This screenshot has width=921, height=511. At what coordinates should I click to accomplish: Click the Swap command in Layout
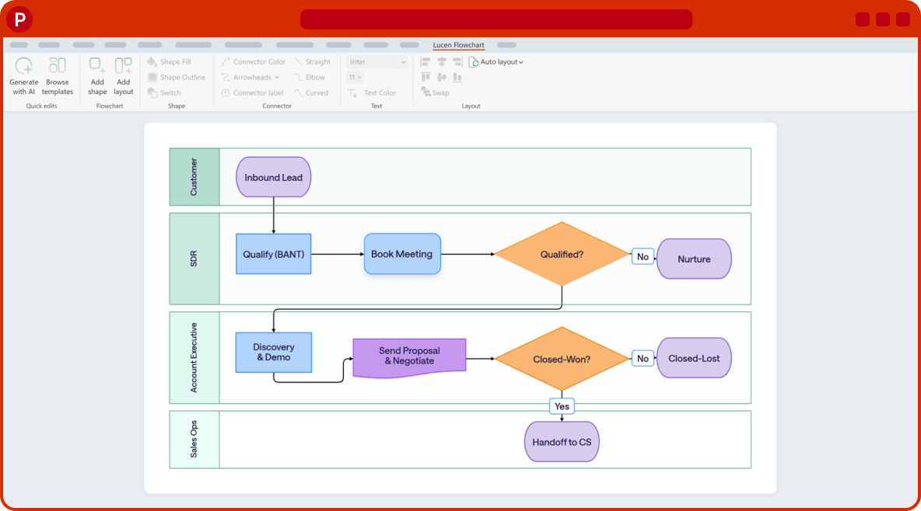click(436, 92)
